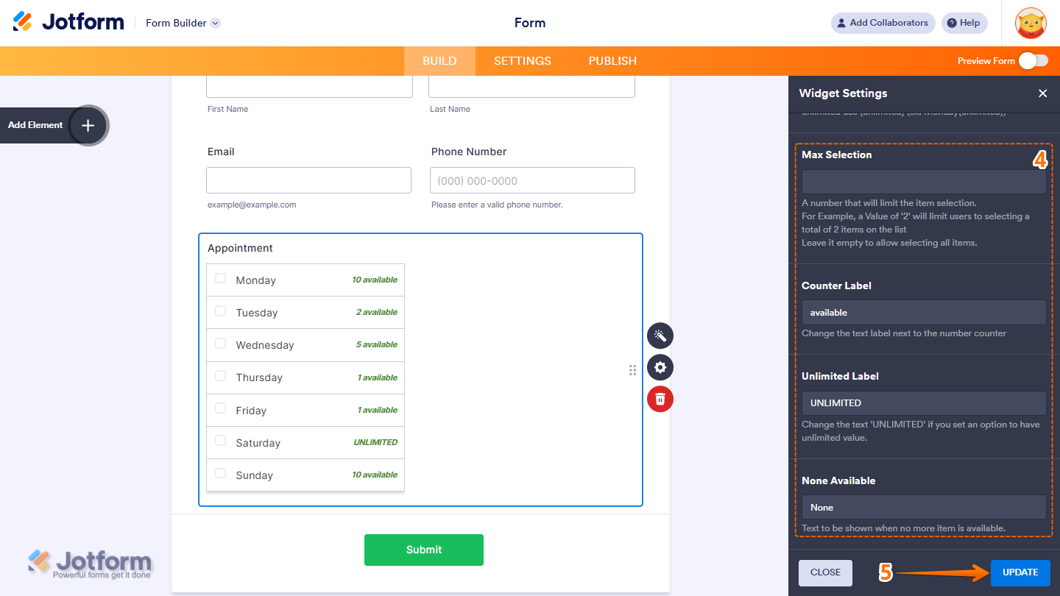Close the Widget Settings panel
This screenshot has width=1060, height=596.
1043,93
